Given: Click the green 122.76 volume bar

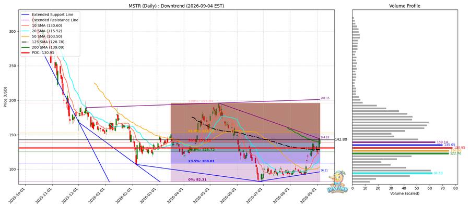Looking at the screenshot, I should click(401, 153).
